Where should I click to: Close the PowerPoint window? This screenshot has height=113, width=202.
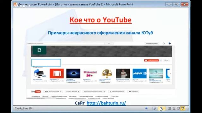pos(185,4)
